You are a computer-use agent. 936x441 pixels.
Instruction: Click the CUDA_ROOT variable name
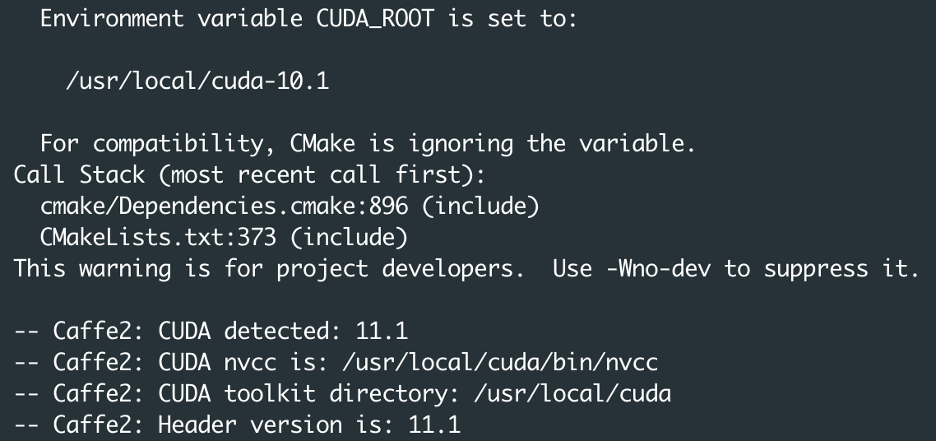coord(375,19)
